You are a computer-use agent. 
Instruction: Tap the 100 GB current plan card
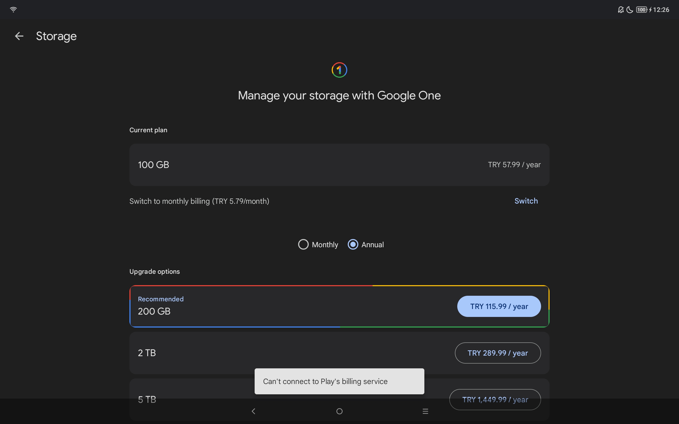(339, 165)
